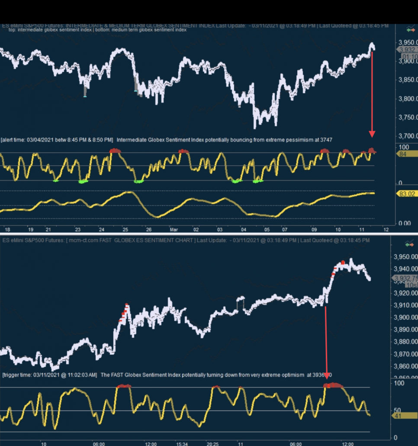
Task: Click the 04 date label on the time axis
Action: click(x=243, y=229)
